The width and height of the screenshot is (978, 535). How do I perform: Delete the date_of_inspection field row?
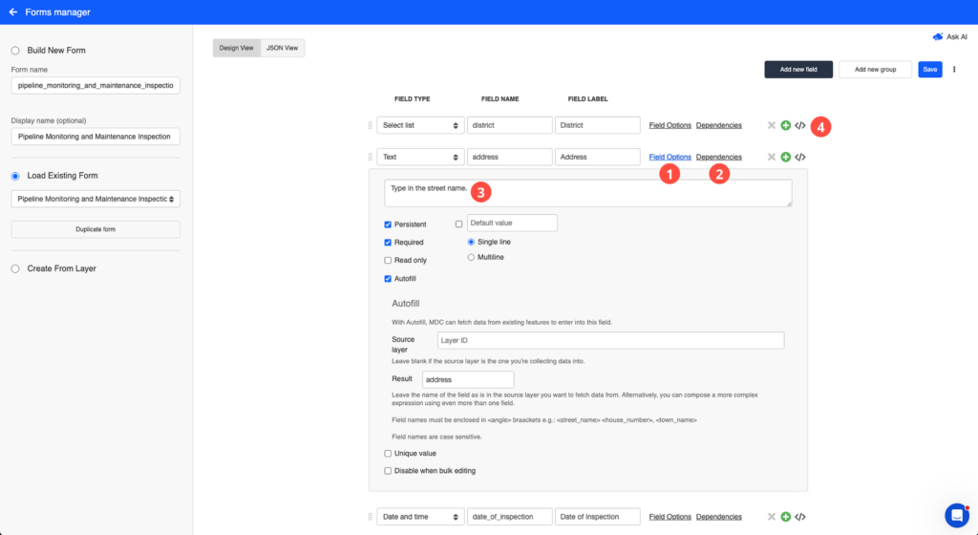coord(772,517)
